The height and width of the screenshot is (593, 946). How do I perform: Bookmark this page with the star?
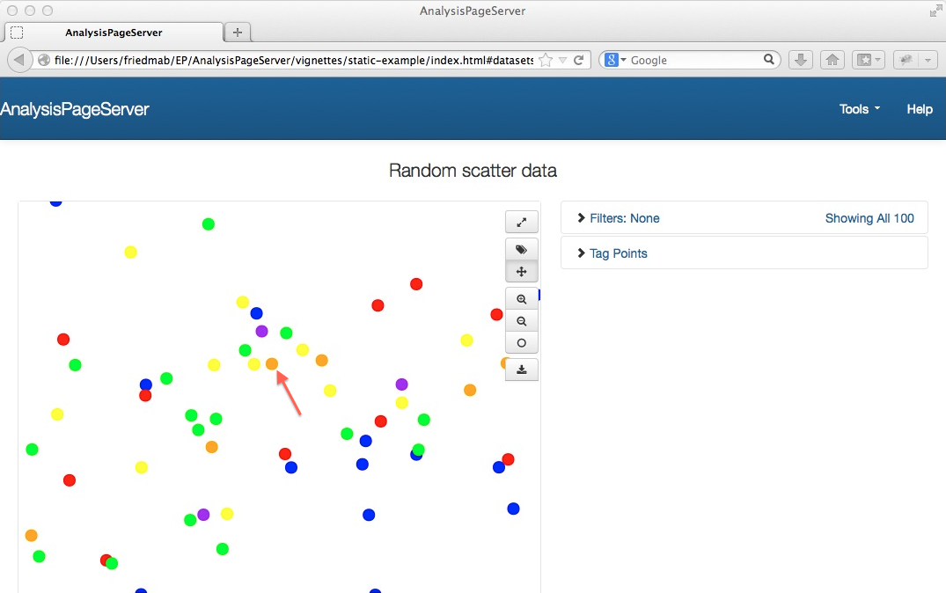click(x=546, y=60)
